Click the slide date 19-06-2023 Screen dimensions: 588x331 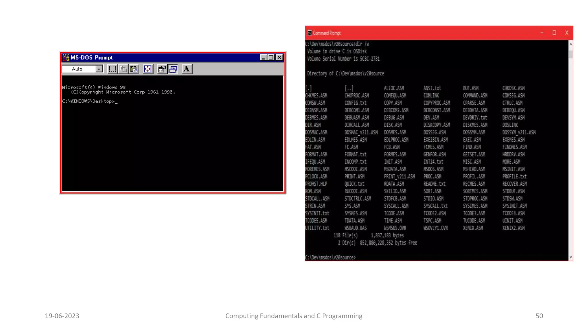pyautogui.click(x=62, y=316)
